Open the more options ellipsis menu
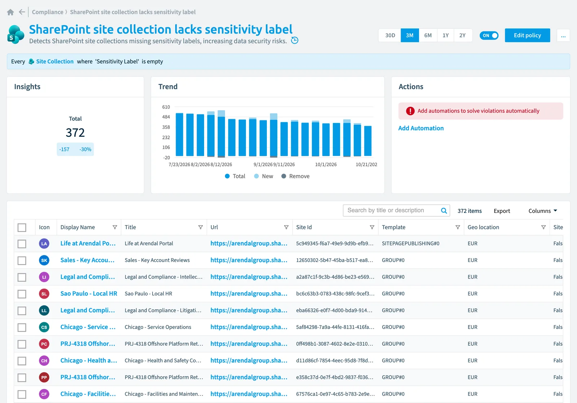577x403 pixels. pyautogui.click(x=563, y=35)
